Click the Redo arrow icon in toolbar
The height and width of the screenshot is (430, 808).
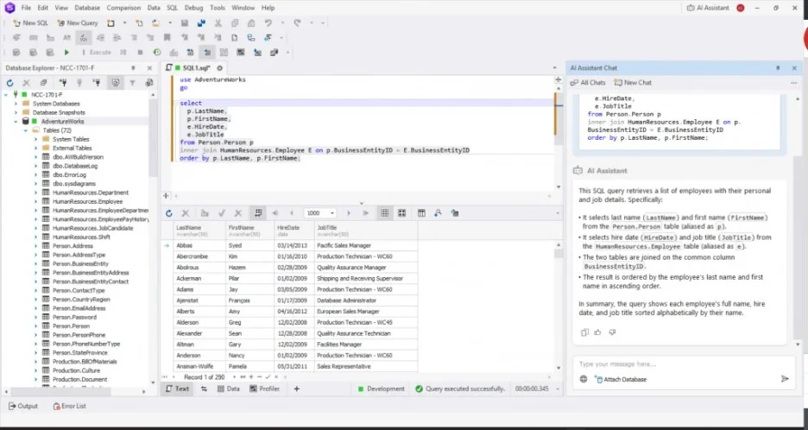pos(297,22)
